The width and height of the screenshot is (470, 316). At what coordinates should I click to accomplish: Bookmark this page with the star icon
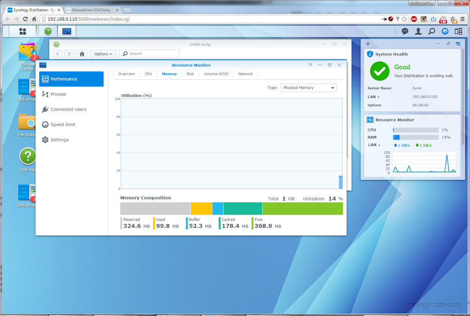(x=404, y=19)
